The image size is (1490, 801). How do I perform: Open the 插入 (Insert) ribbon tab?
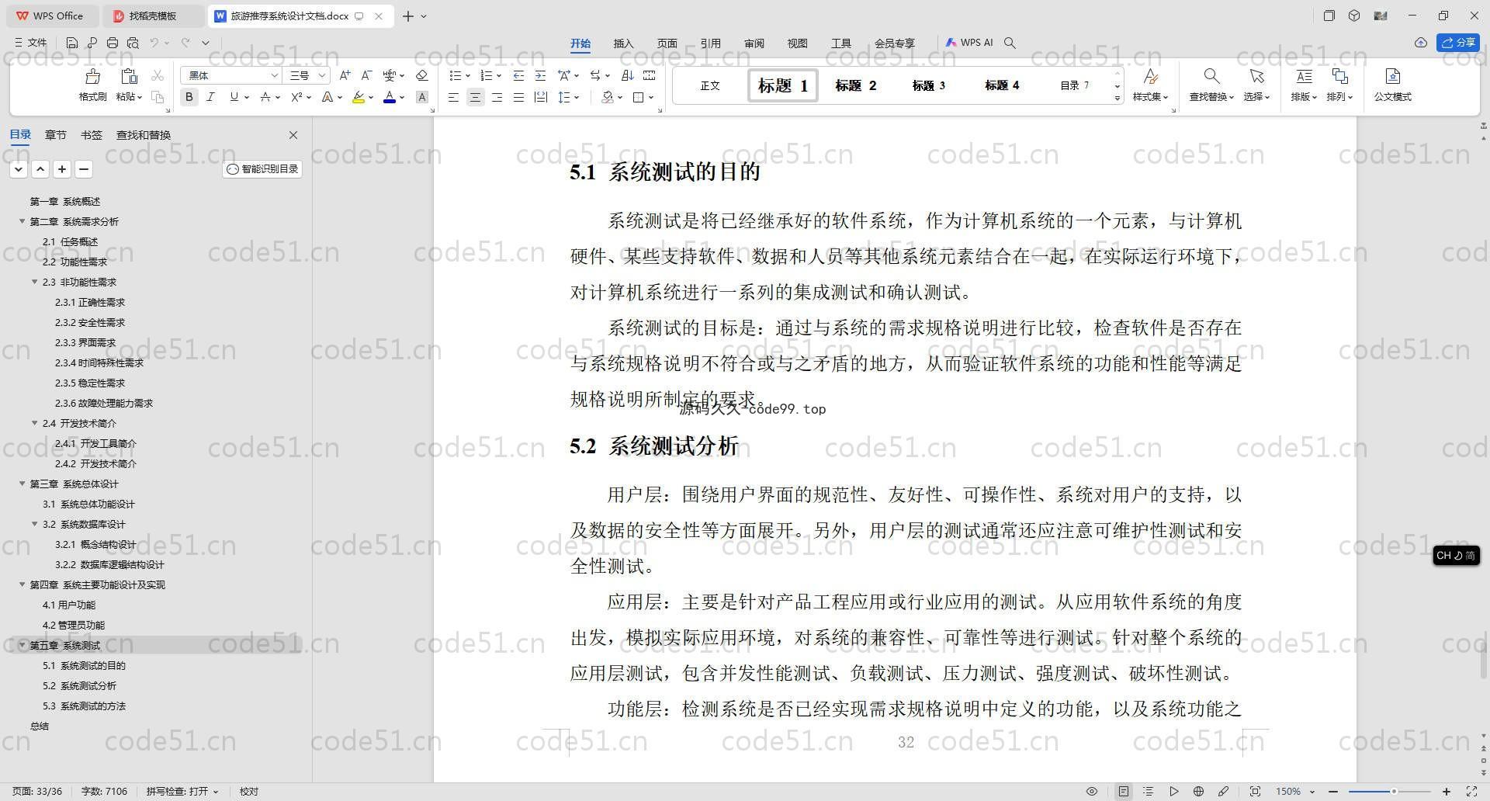[x=623, y=43]
